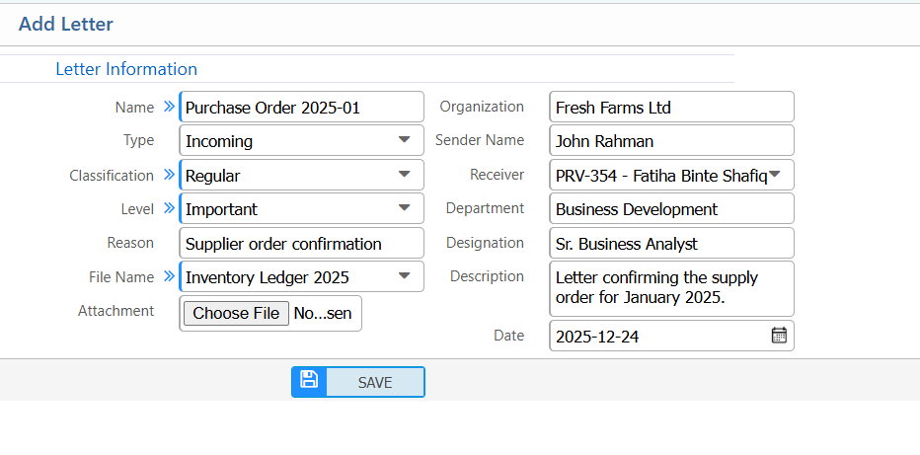Click the double-arrow icon beside Level label
920x455 pixels.
click(x=168, y=208)
